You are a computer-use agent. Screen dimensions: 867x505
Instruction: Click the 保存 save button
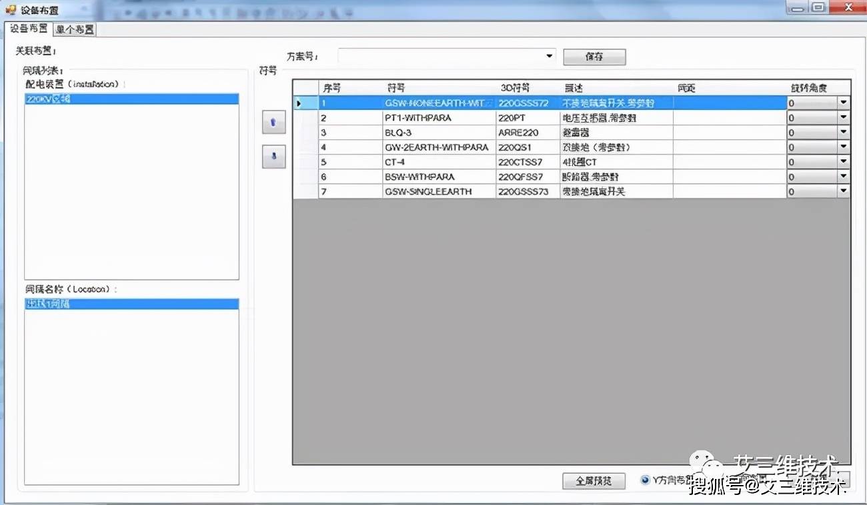pos(594,57)
